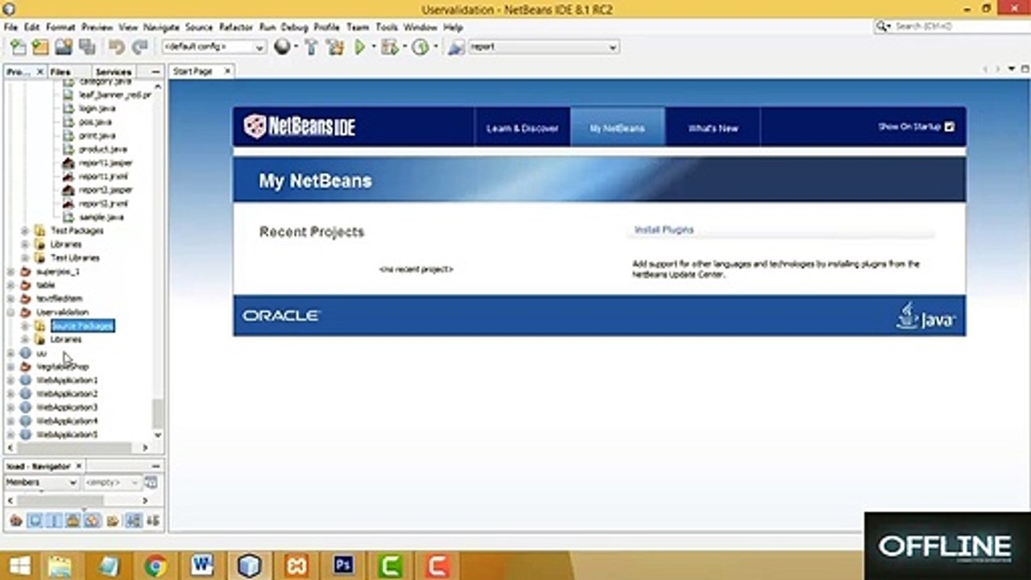Open the Refactor menu
The height and width of the screenshot is (580, 1031).
coord(236,27)
